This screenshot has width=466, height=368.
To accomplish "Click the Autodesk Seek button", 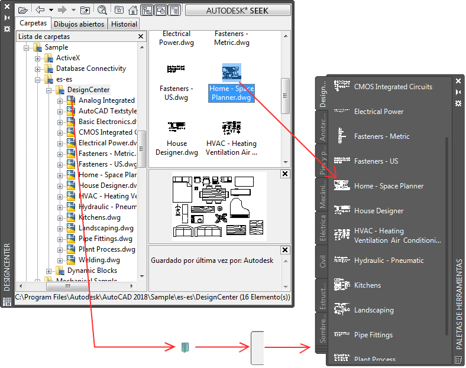I will [x=238, y=11].
